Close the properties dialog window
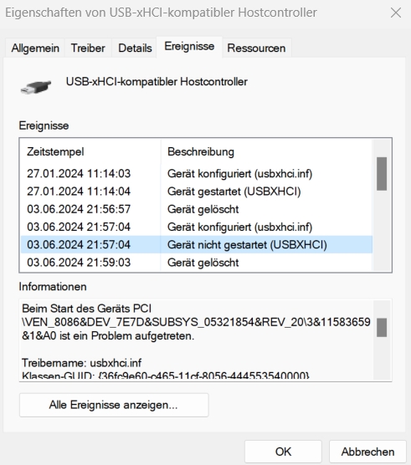 (x=396, y=13)
